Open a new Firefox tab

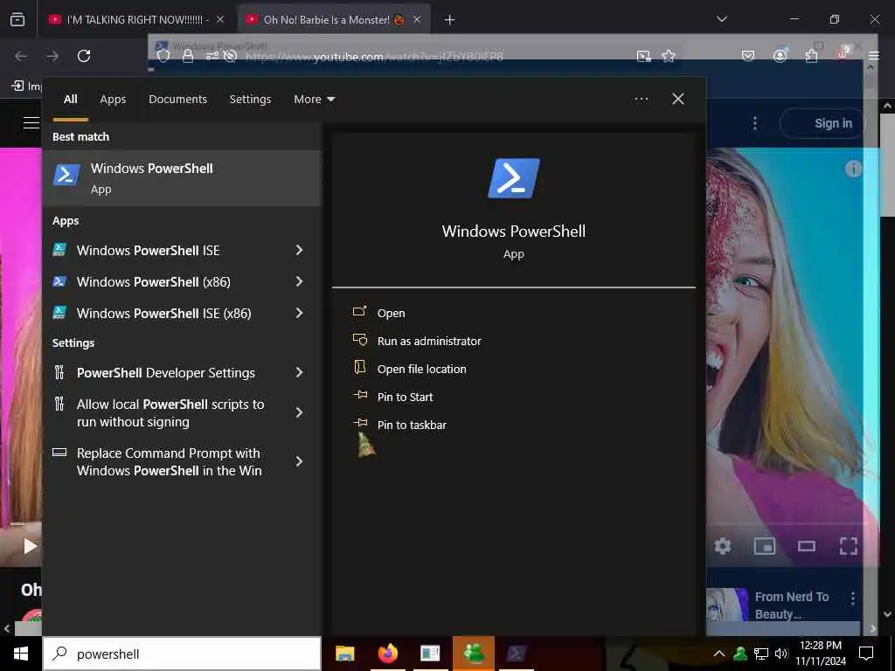tap(450, 20)
